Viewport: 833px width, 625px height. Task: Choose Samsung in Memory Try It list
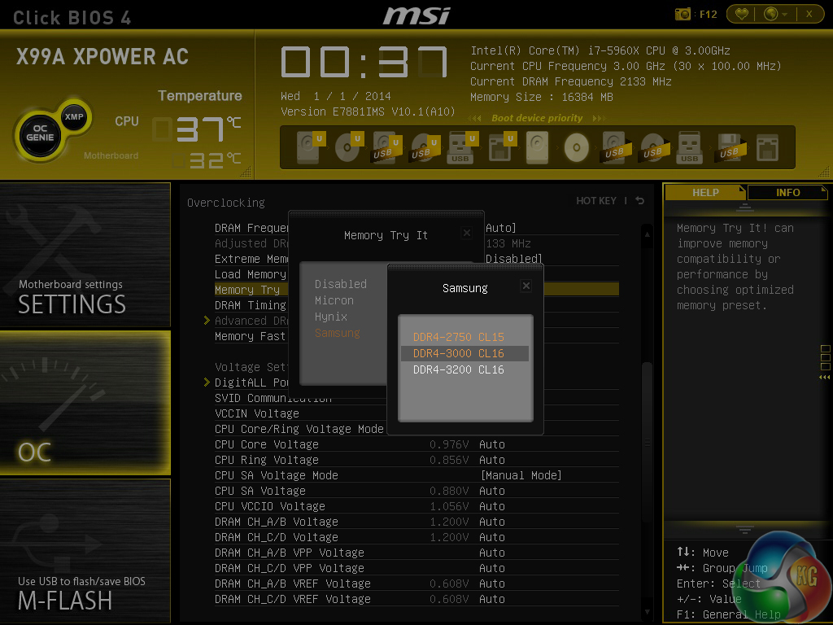pyautogui.click(x=338, y=333)
